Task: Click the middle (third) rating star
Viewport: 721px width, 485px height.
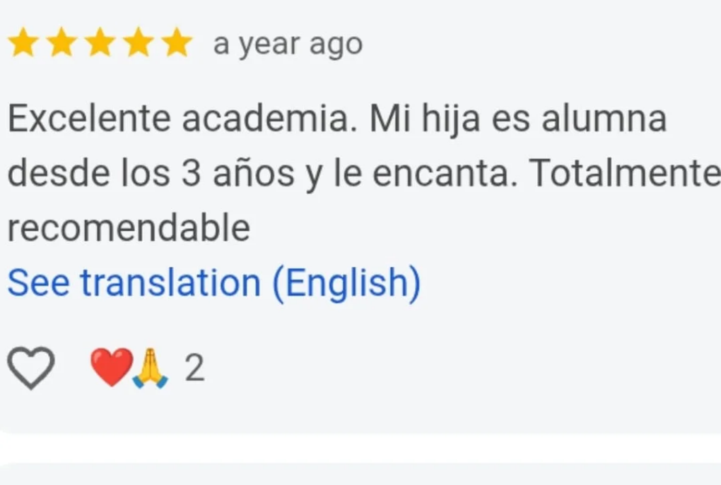Action: [x=100, y=44]
